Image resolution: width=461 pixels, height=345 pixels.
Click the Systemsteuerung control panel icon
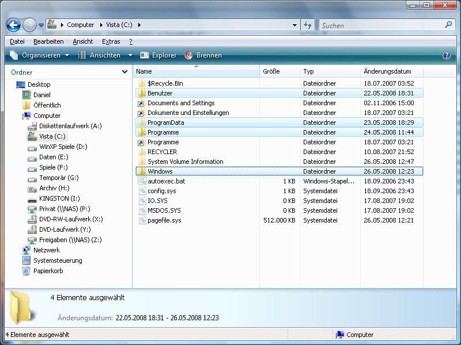tap(27, 260)
